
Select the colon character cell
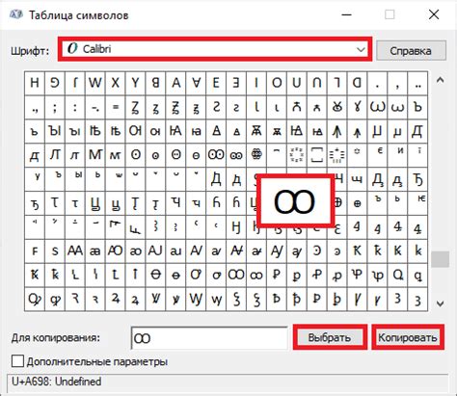(75, 107)
